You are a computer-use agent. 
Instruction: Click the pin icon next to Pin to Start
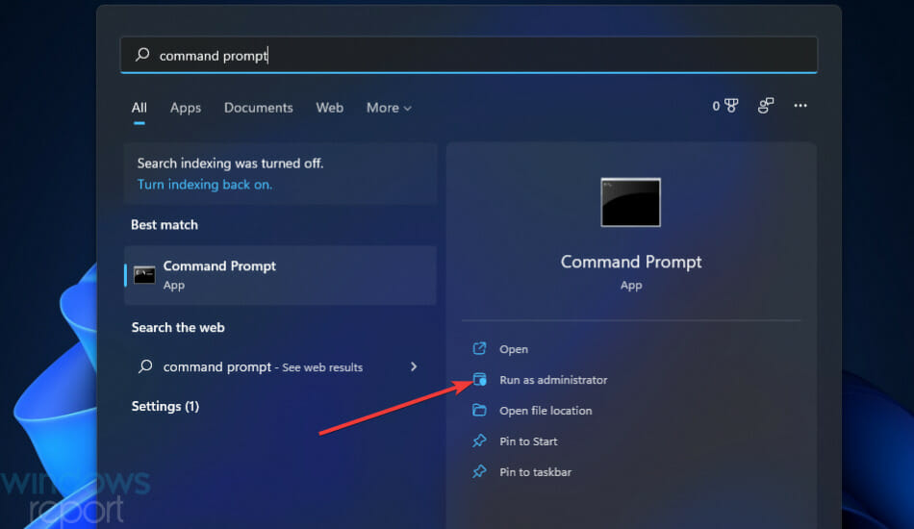click(479, 441)
